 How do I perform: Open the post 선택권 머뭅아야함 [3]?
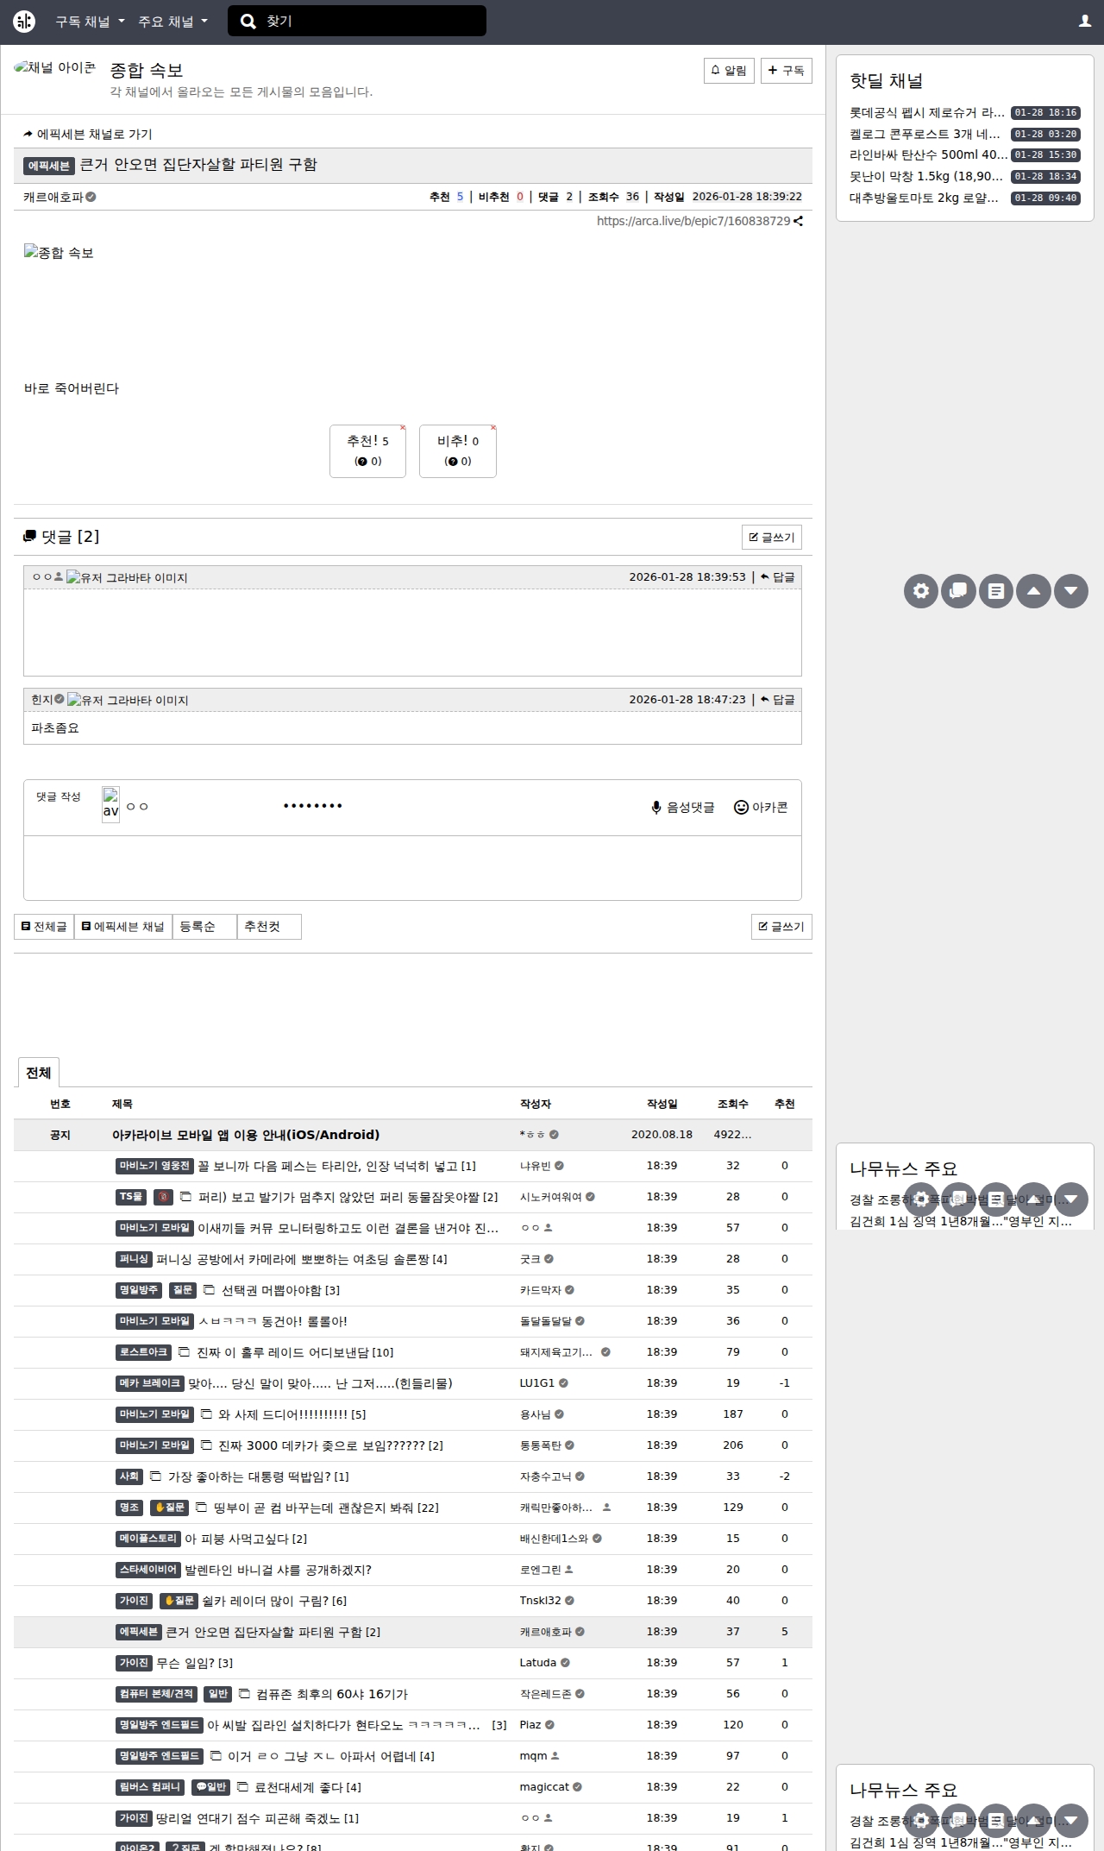[280, 1290]
